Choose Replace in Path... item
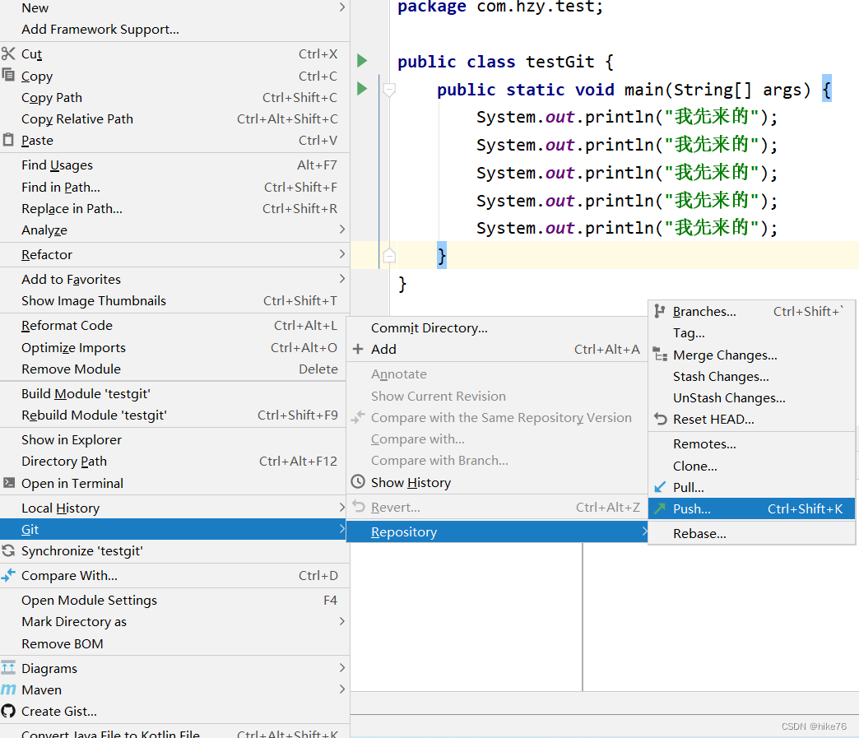This screenshot has height=738, width=859. [174, 208]
